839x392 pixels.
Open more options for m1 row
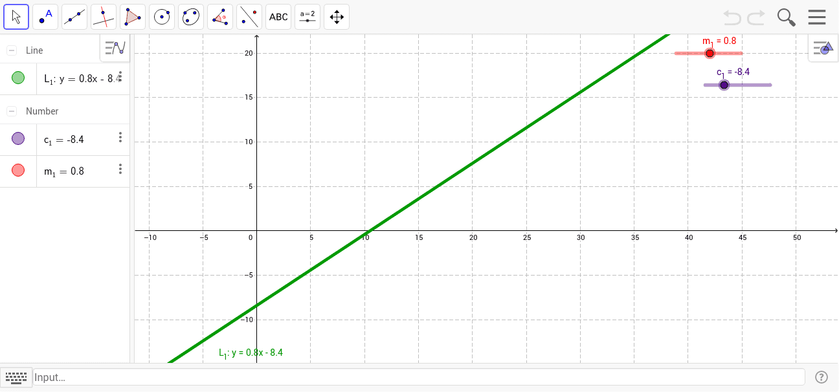click(x=120, y=169)
